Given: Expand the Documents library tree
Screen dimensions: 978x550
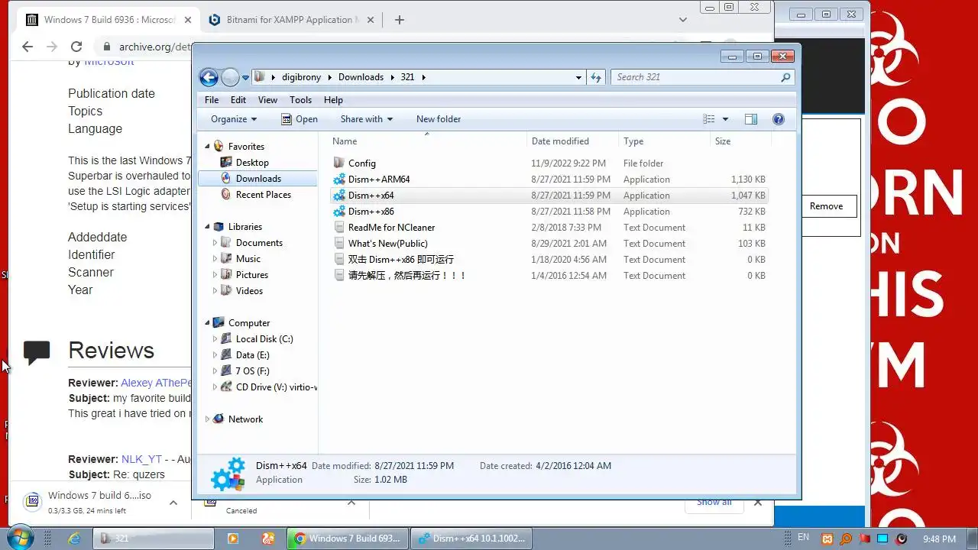Looking at the screenshot, I should (x=215, y=243).
